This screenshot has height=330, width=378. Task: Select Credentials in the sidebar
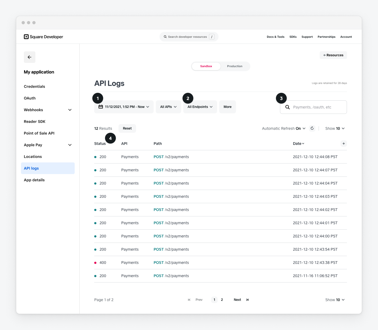point(48,86)
